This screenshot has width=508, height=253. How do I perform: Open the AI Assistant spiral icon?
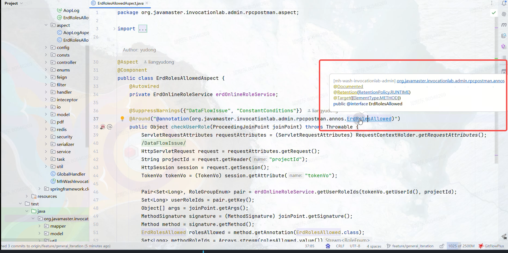coord(503,14)
